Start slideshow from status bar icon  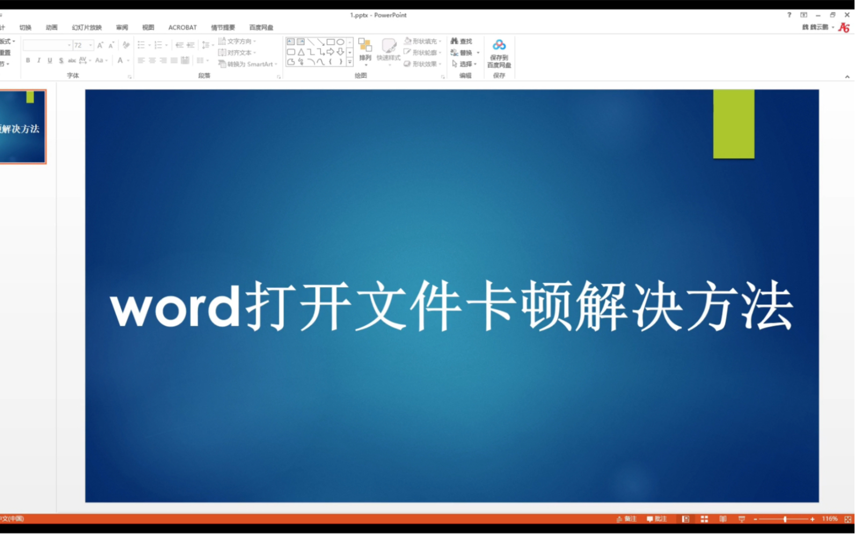point(742,519)
